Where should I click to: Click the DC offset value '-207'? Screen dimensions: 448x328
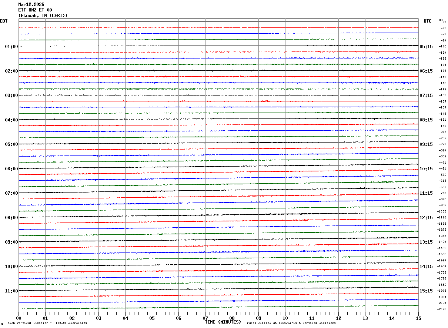tap(442, 132)
